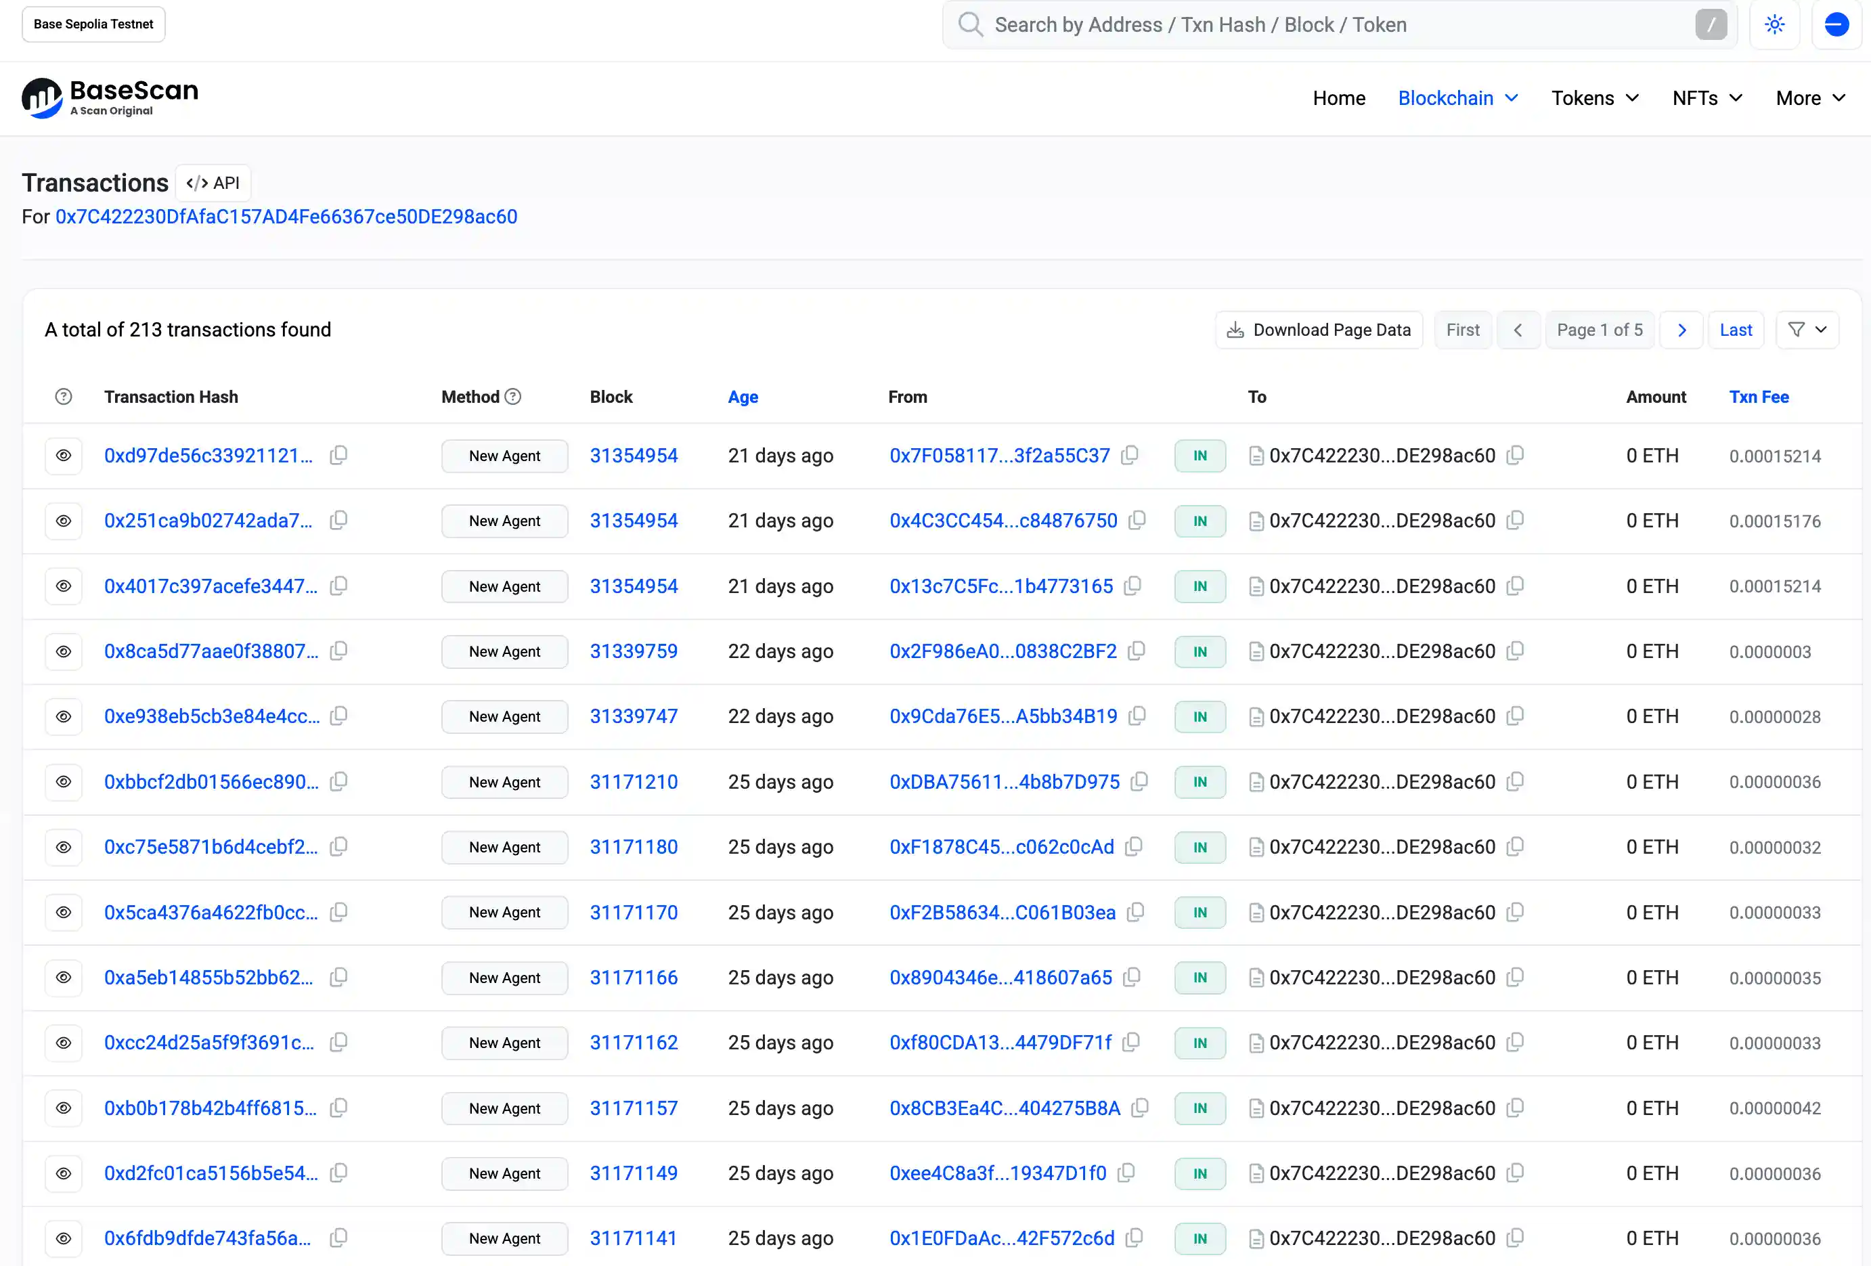Open the Tokens dropdown
This screenshot has width=1871, height=1266.
click(x=1595, y=98)
